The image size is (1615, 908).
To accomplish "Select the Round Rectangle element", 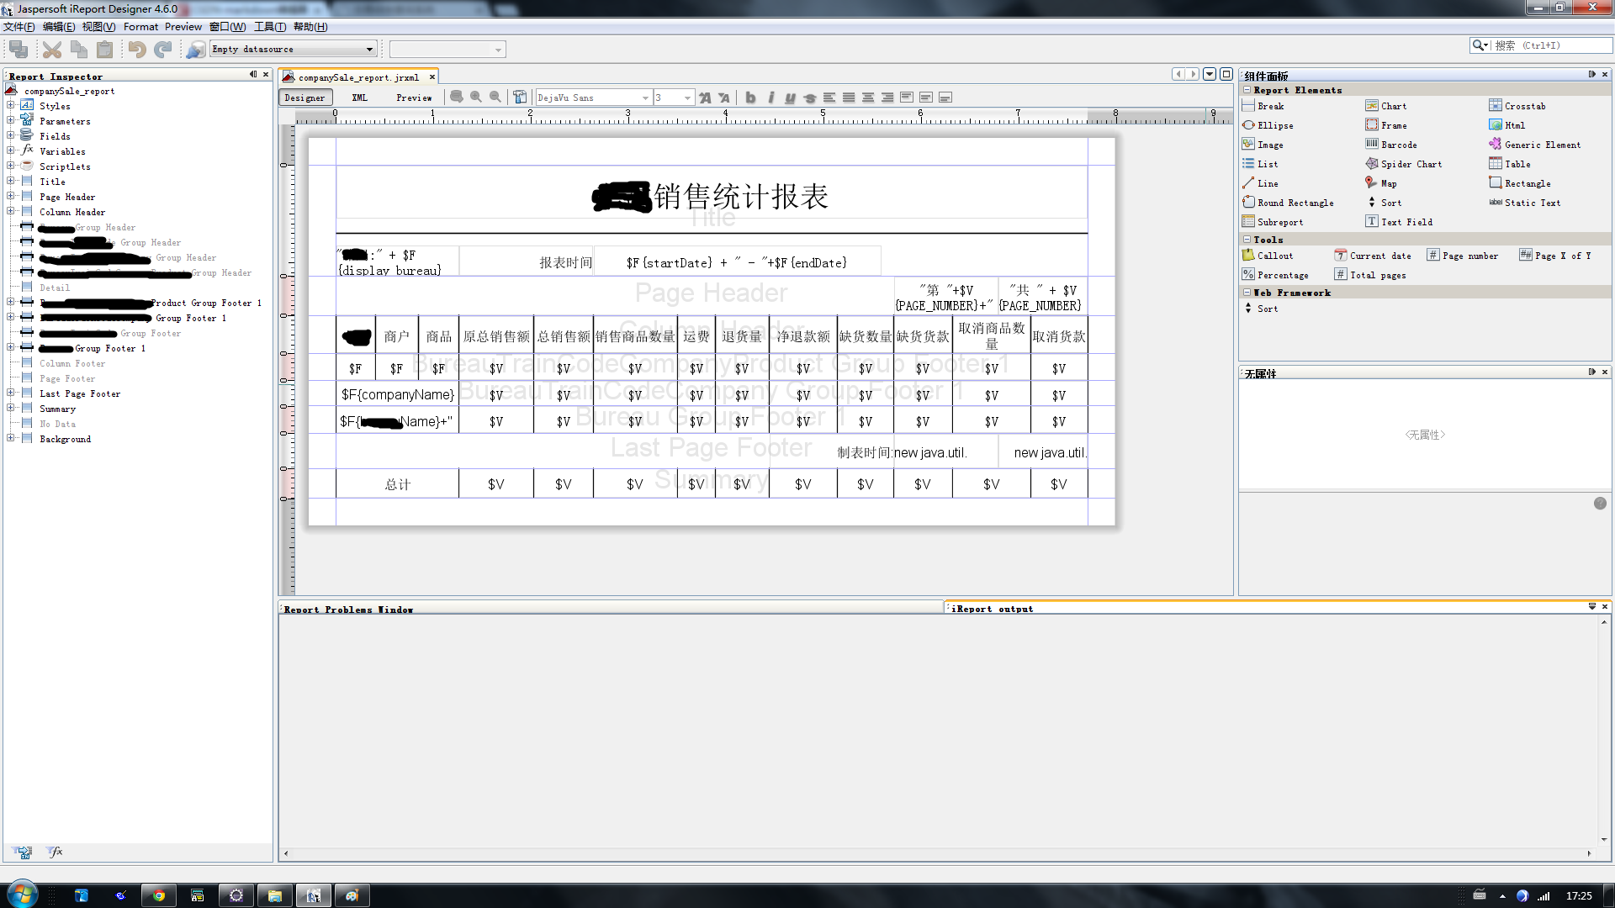I will (1288, 203).
